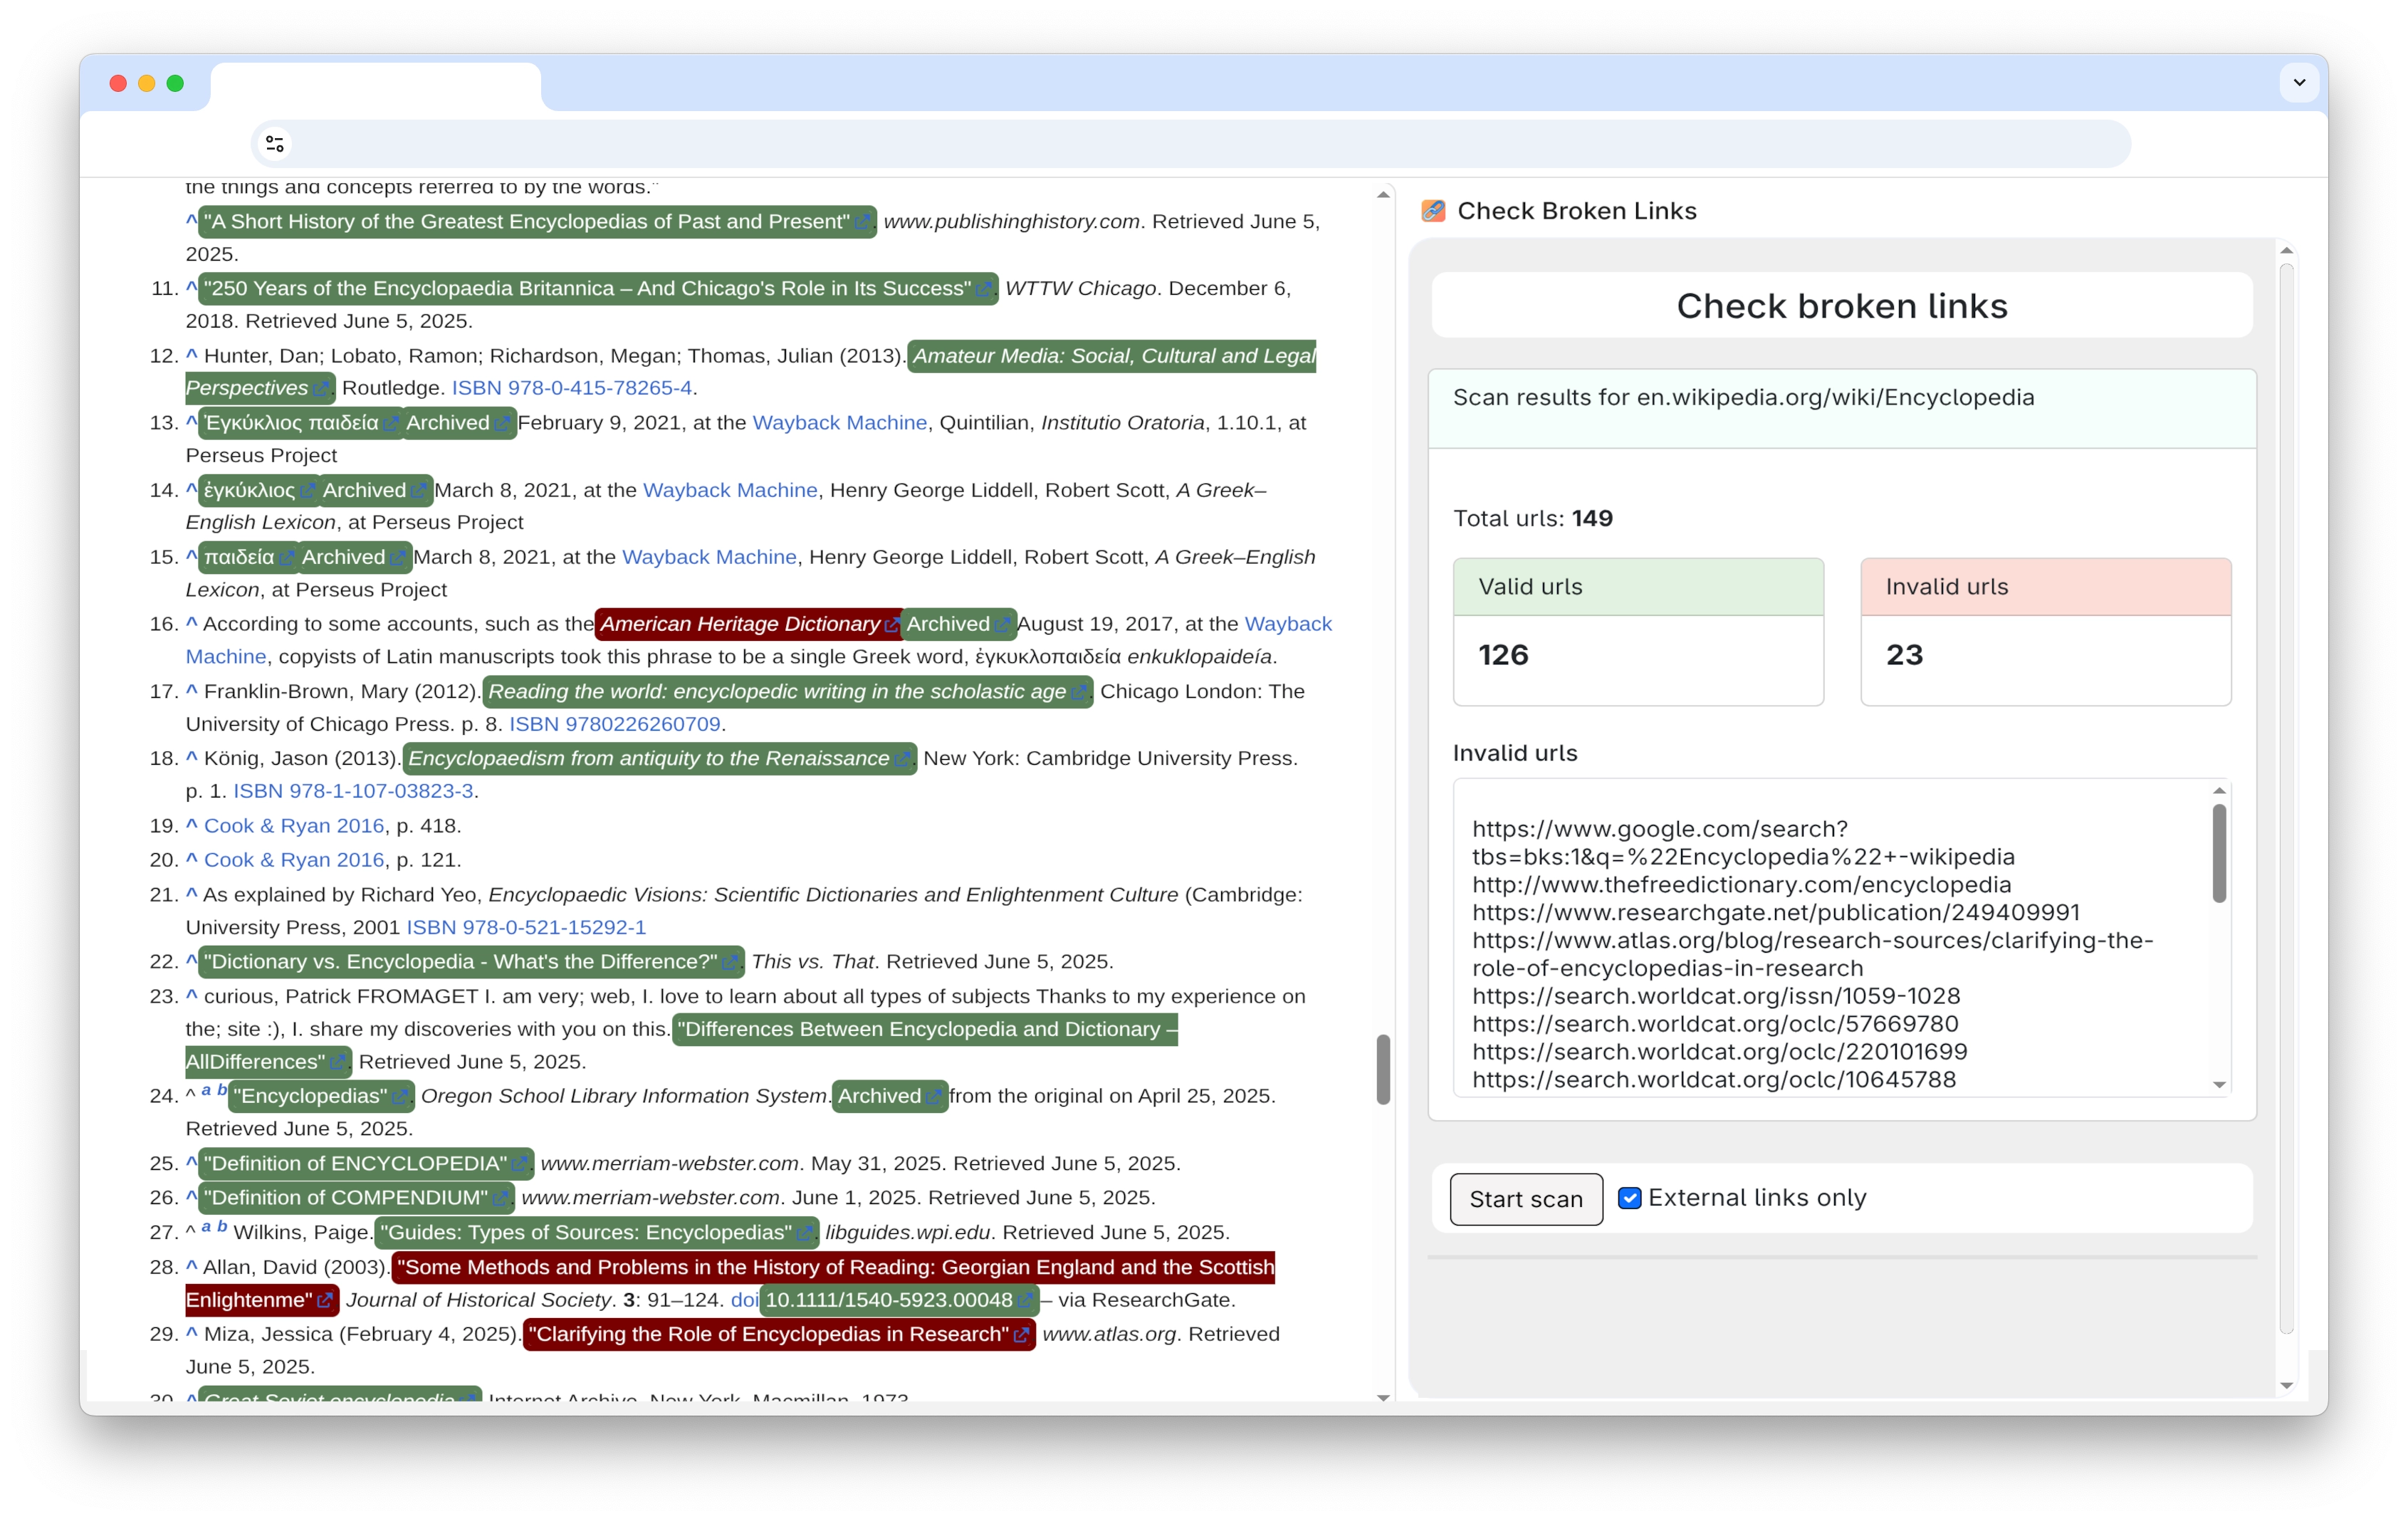Click the external link icon after the Encyclopedias link
Viewport: 2408px width, 1521px height.
pyautogui.click(x=400, y=1097)
